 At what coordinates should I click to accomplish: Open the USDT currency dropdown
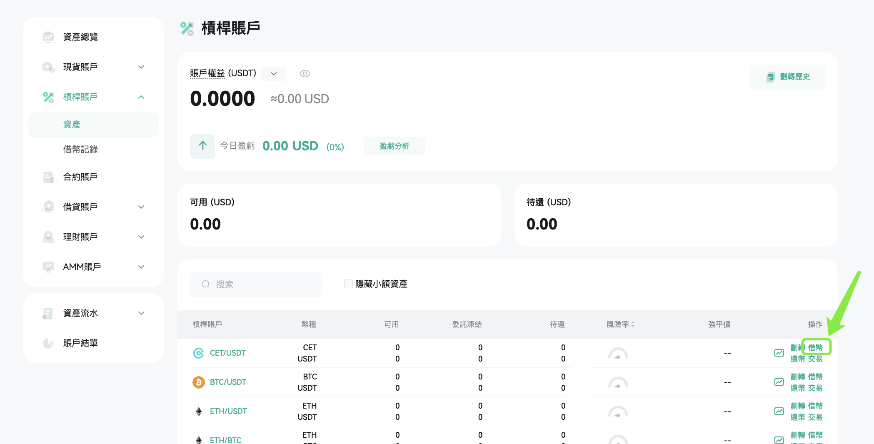pyautogui.click(x=273, y=73)
